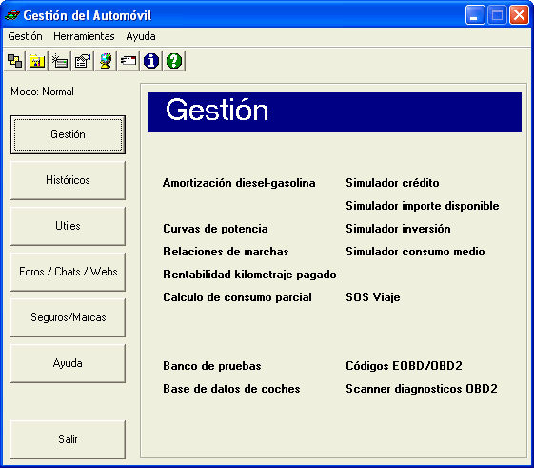Launch Scanner diagnosticos OBD2
Image resolution: width=534 pixels, height=468 pixels.
click(422, 389)
